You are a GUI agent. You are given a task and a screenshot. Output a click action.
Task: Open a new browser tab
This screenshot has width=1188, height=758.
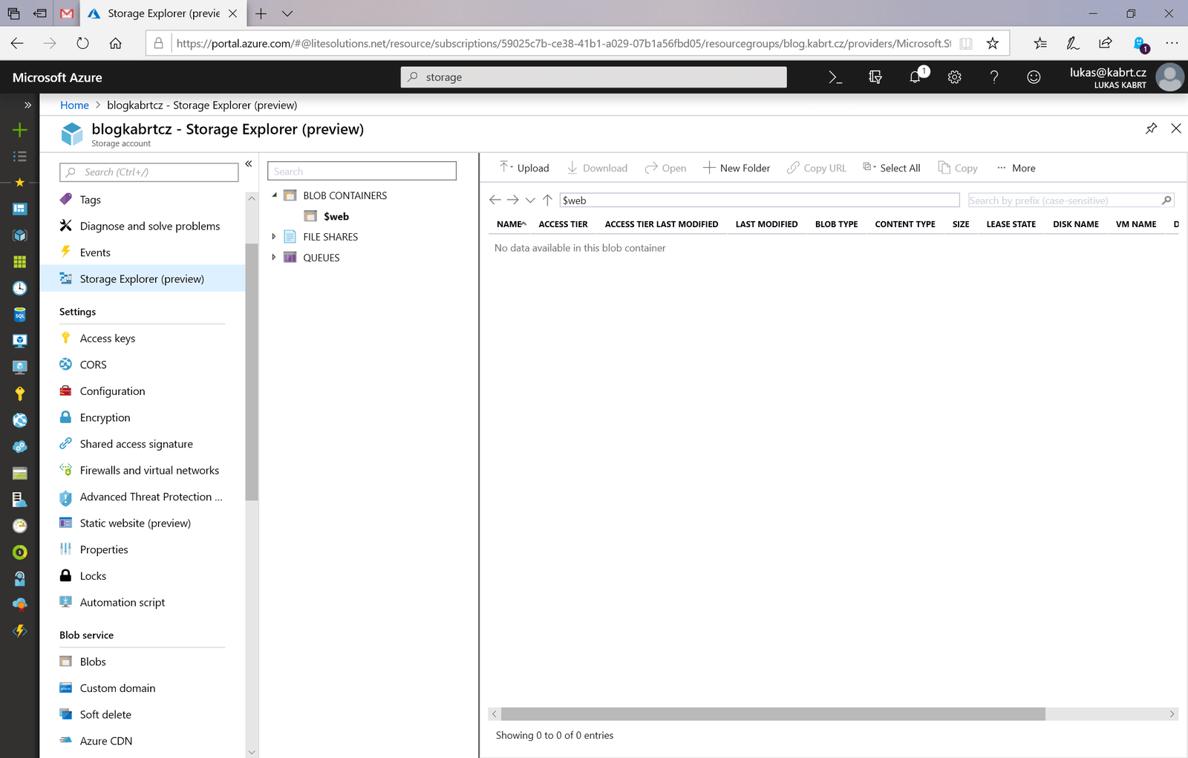click(261, 13)
